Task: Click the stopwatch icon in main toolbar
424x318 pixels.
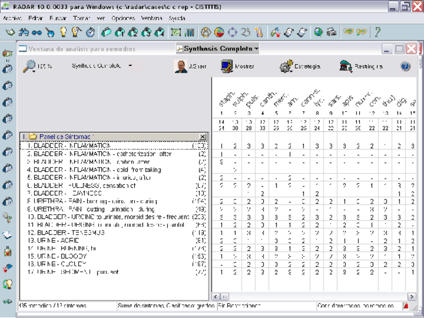Action: (90, 32)
